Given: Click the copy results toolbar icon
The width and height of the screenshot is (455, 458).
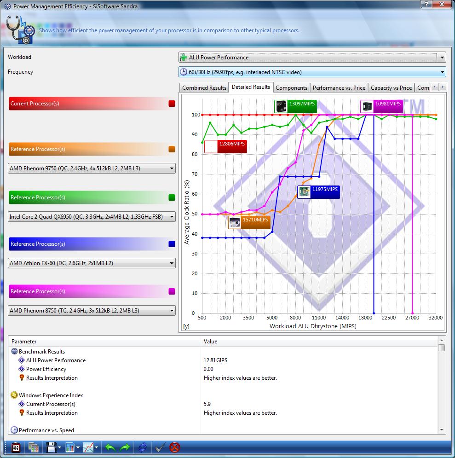Looking at the screenshot, I should pos(33,447).
